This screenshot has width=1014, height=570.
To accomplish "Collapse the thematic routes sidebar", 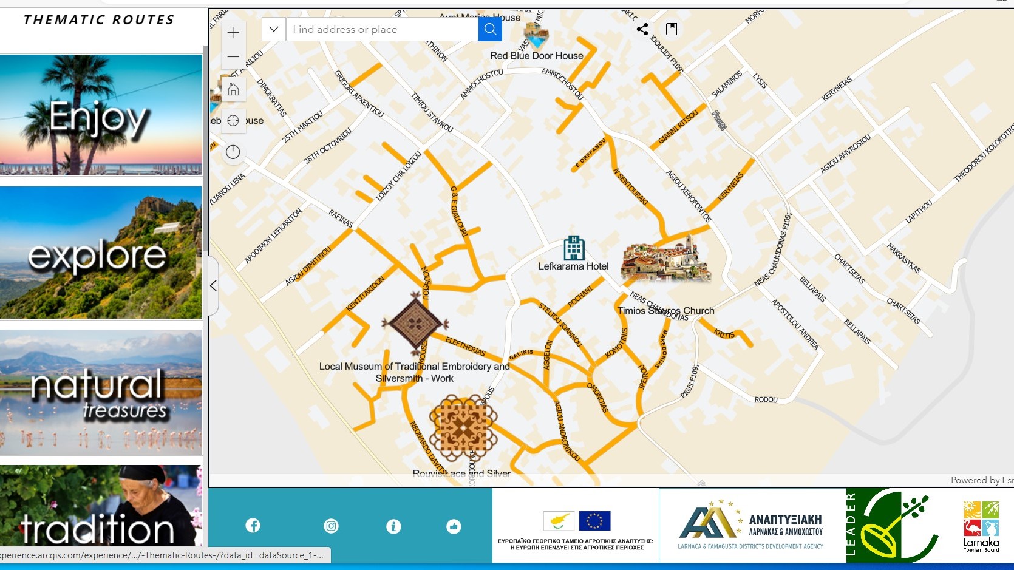I will coord(214,285).
